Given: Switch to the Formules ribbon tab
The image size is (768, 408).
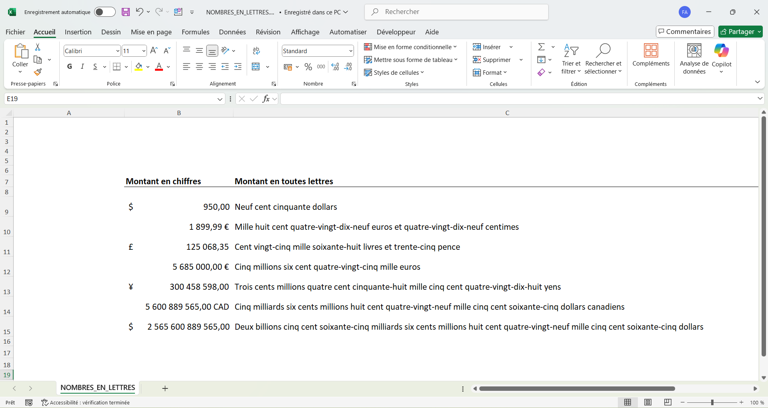Looking at the screenshot, I should click(195, 32).
